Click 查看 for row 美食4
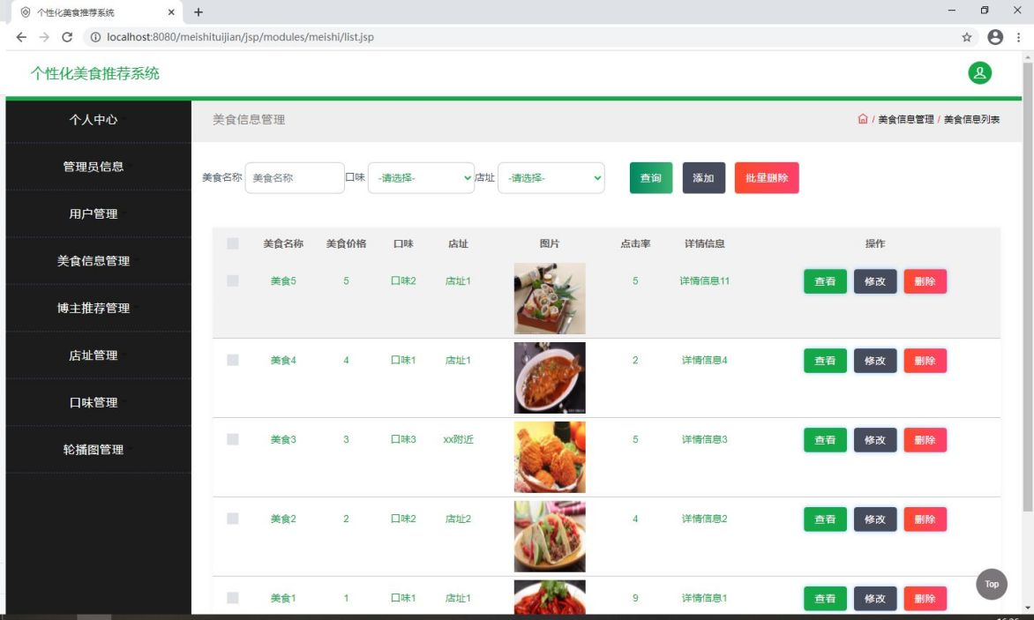Image resolution: width=1034 pixels, height=620 pixels. [825, 361]
